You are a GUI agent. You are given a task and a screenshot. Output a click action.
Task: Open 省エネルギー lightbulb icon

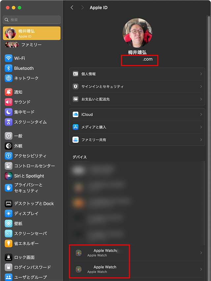[9, 244]
